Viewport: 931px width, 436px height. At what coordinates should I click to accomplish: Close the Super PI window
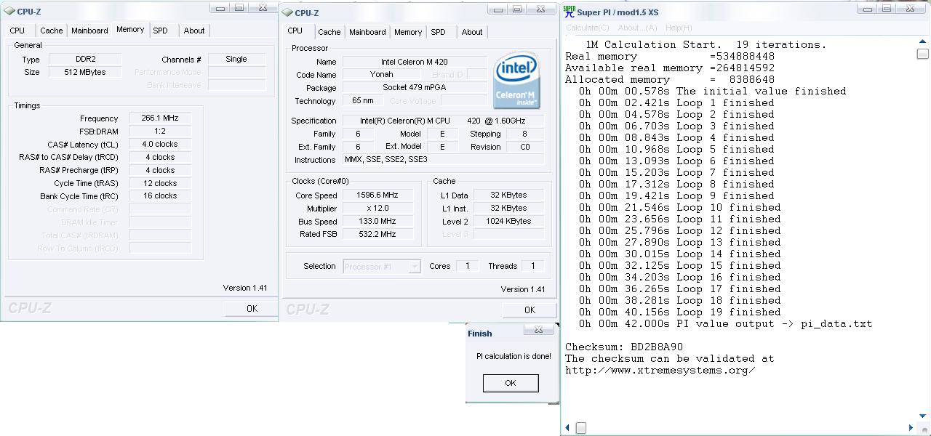click(911, 9)
